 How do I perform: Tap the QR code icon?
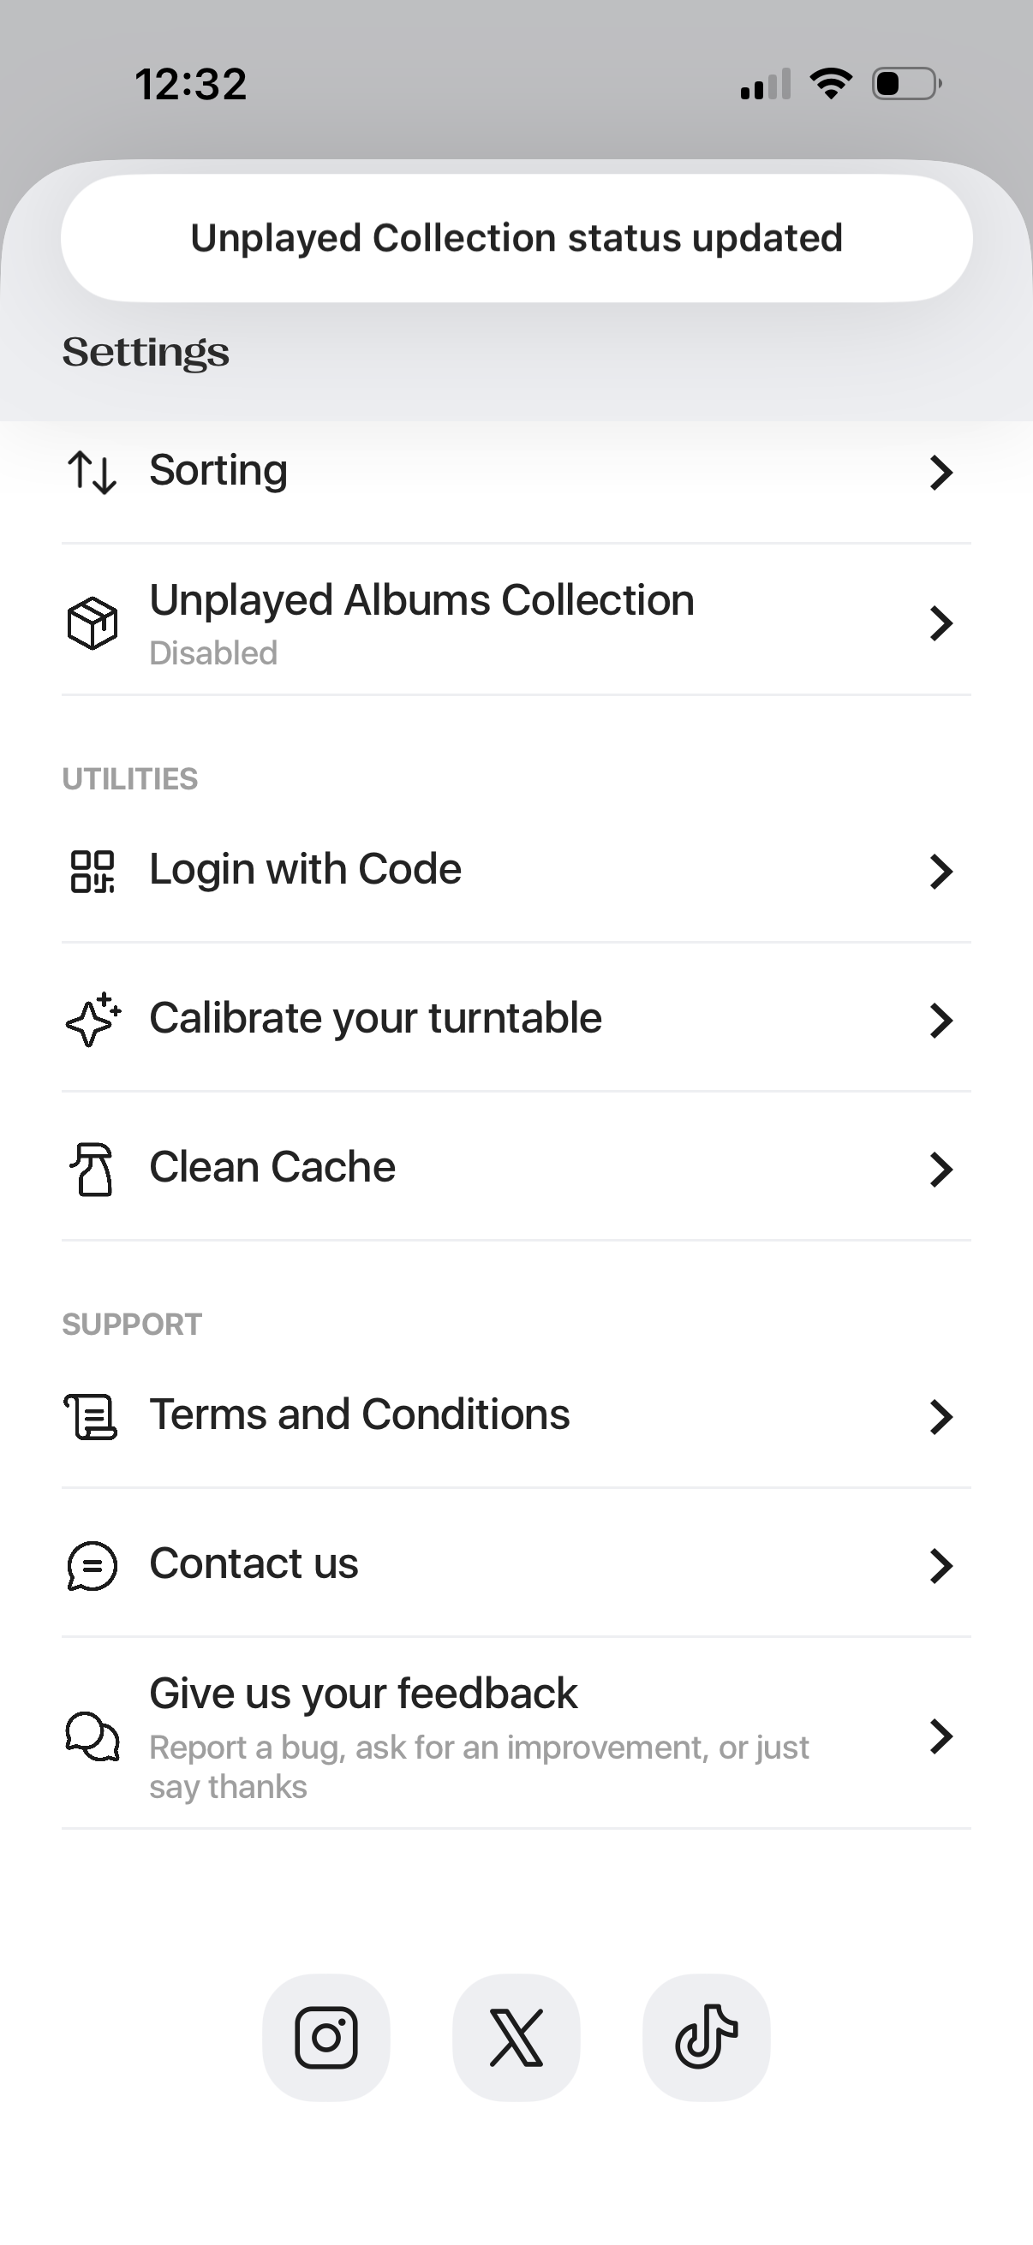[x=93, y=872]
